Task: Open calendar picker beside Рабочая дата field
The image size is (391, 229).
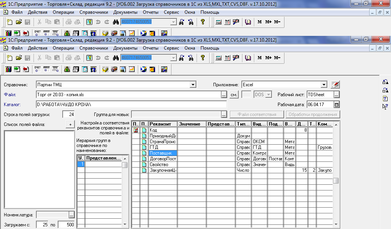Action: (336, 105)
